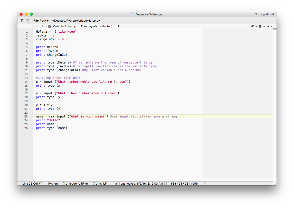This screenshot has height=209, width=294.
Task: Click the split bar handle above scrollbar
Action: point(275,29)
